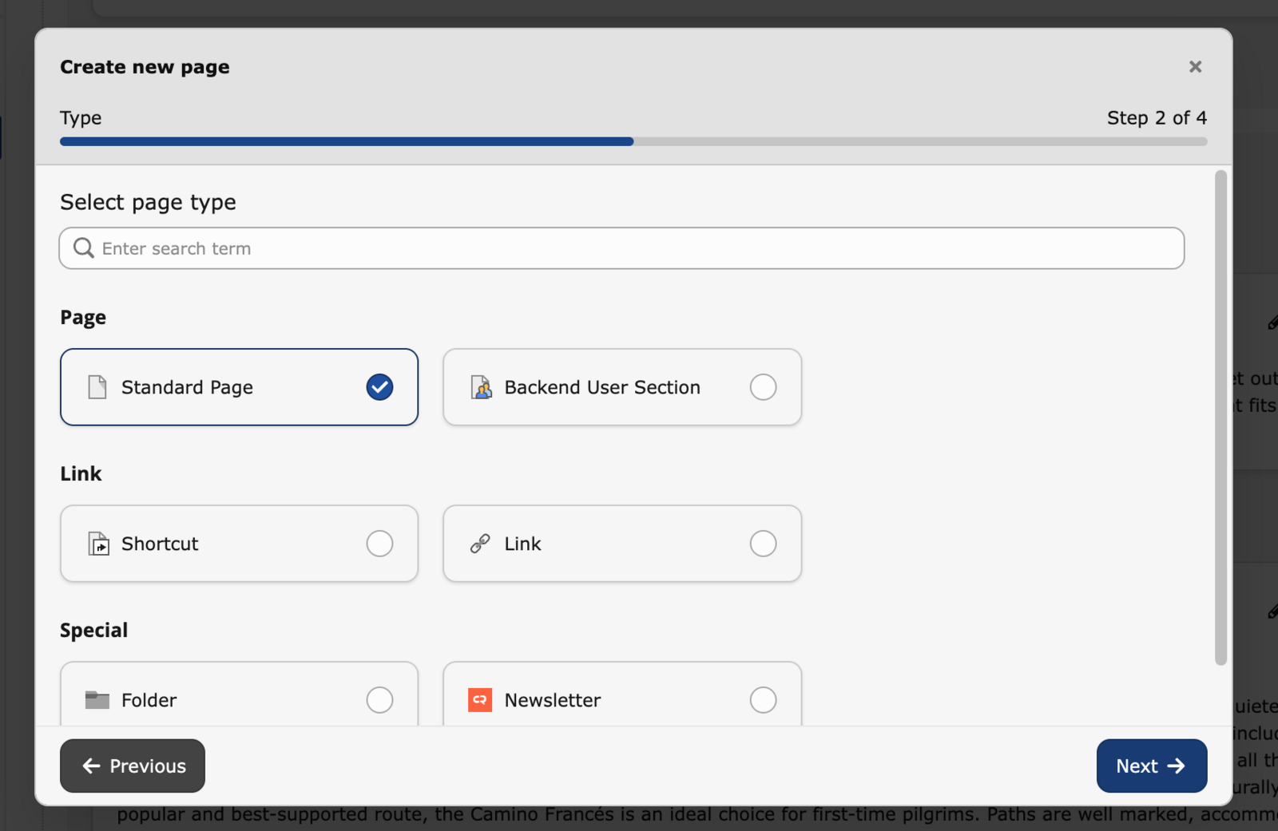Click the magnifier search icon
This screenshot has width=1278, height=831.
coord(83,248)
